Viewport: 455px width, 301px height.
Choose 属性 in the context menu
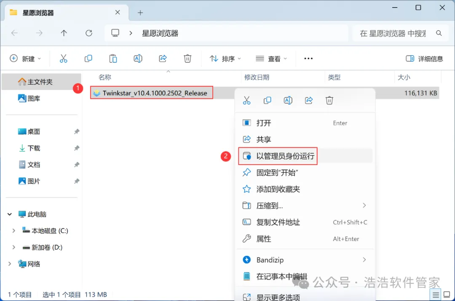click(x=305, y=239)
